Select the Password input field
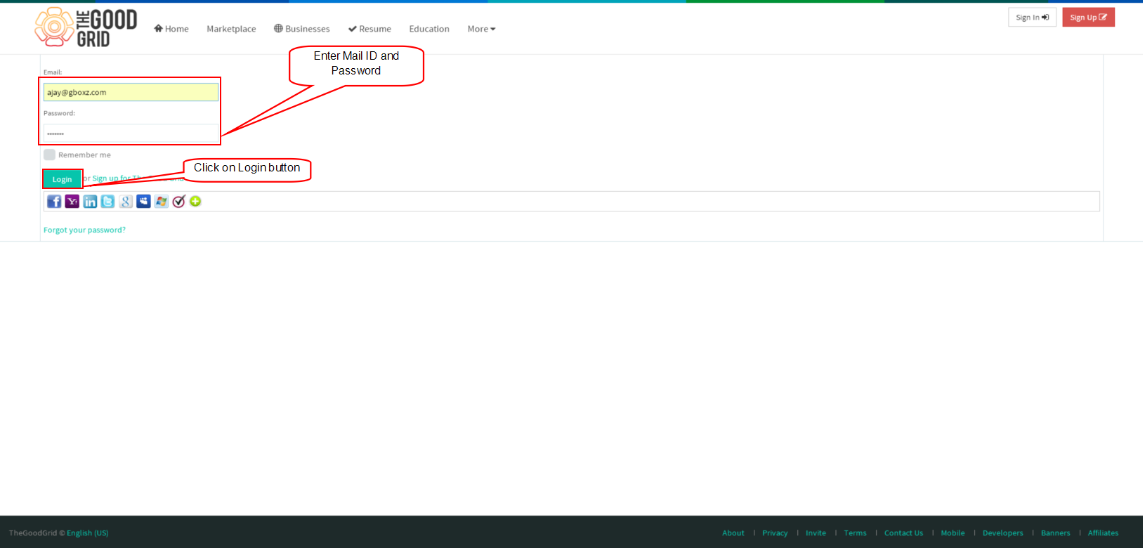Image resolution: width=1145 pixels, height=548 pixels. (131, 133)
